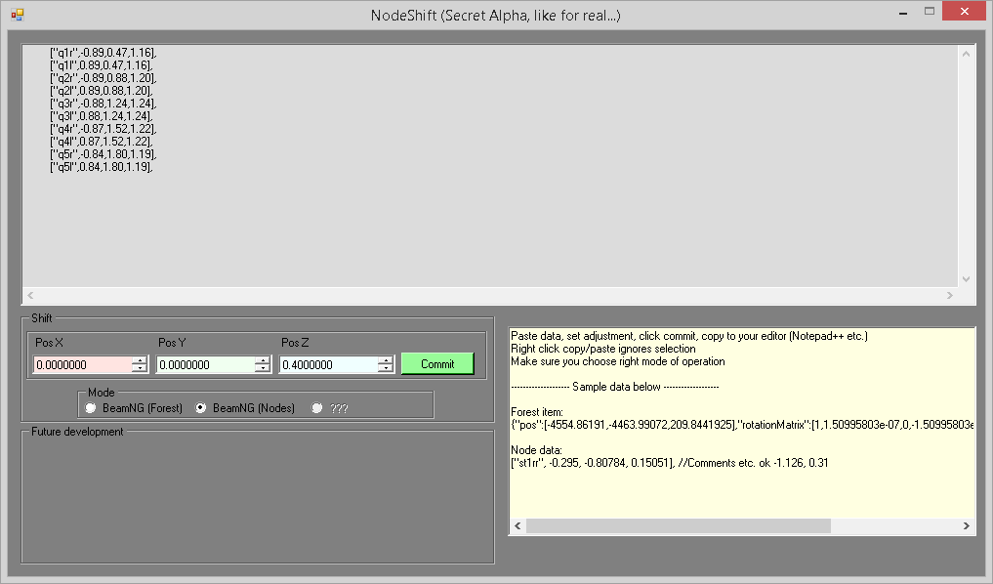Click the line ["q1l",0.89,0.47,1.16],
Screen dimensions: 993x584
coord(102,65)
